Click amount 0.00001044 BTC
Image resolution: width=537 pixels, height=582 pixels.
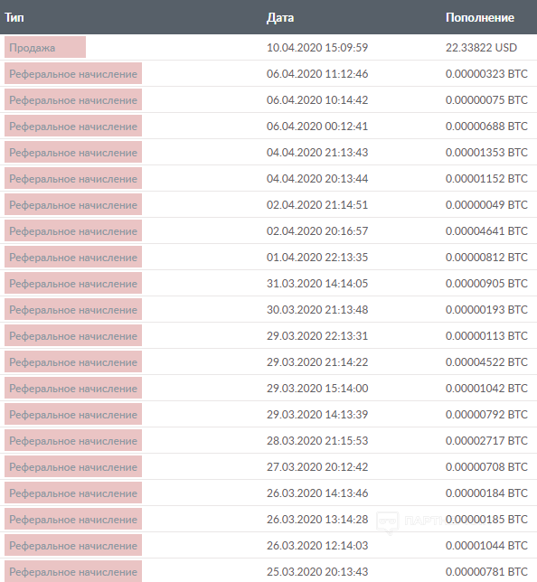[x=486, y=545]
